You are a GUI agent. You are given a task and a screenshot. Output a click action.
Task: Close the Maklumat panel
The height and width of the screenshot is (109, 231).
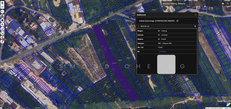196,15
